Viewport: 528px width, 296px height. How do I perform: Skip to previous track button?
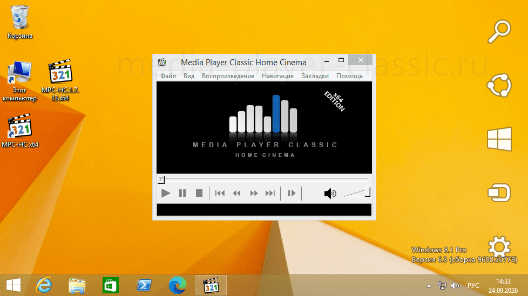tap(220, 193)
